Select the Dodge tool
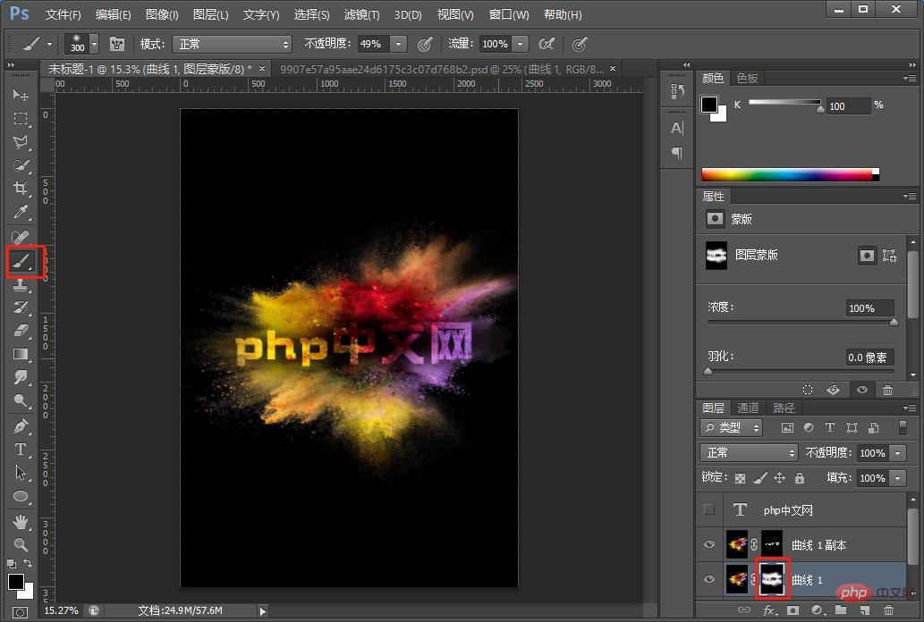The image size is (924, 622). pos(21,401)
